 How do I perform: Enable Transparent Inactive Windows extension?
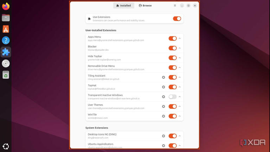(x=173, y=97)
